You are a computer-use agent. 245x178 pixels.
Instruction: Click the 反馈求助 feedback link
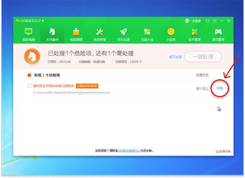click(x=223, y=151)
